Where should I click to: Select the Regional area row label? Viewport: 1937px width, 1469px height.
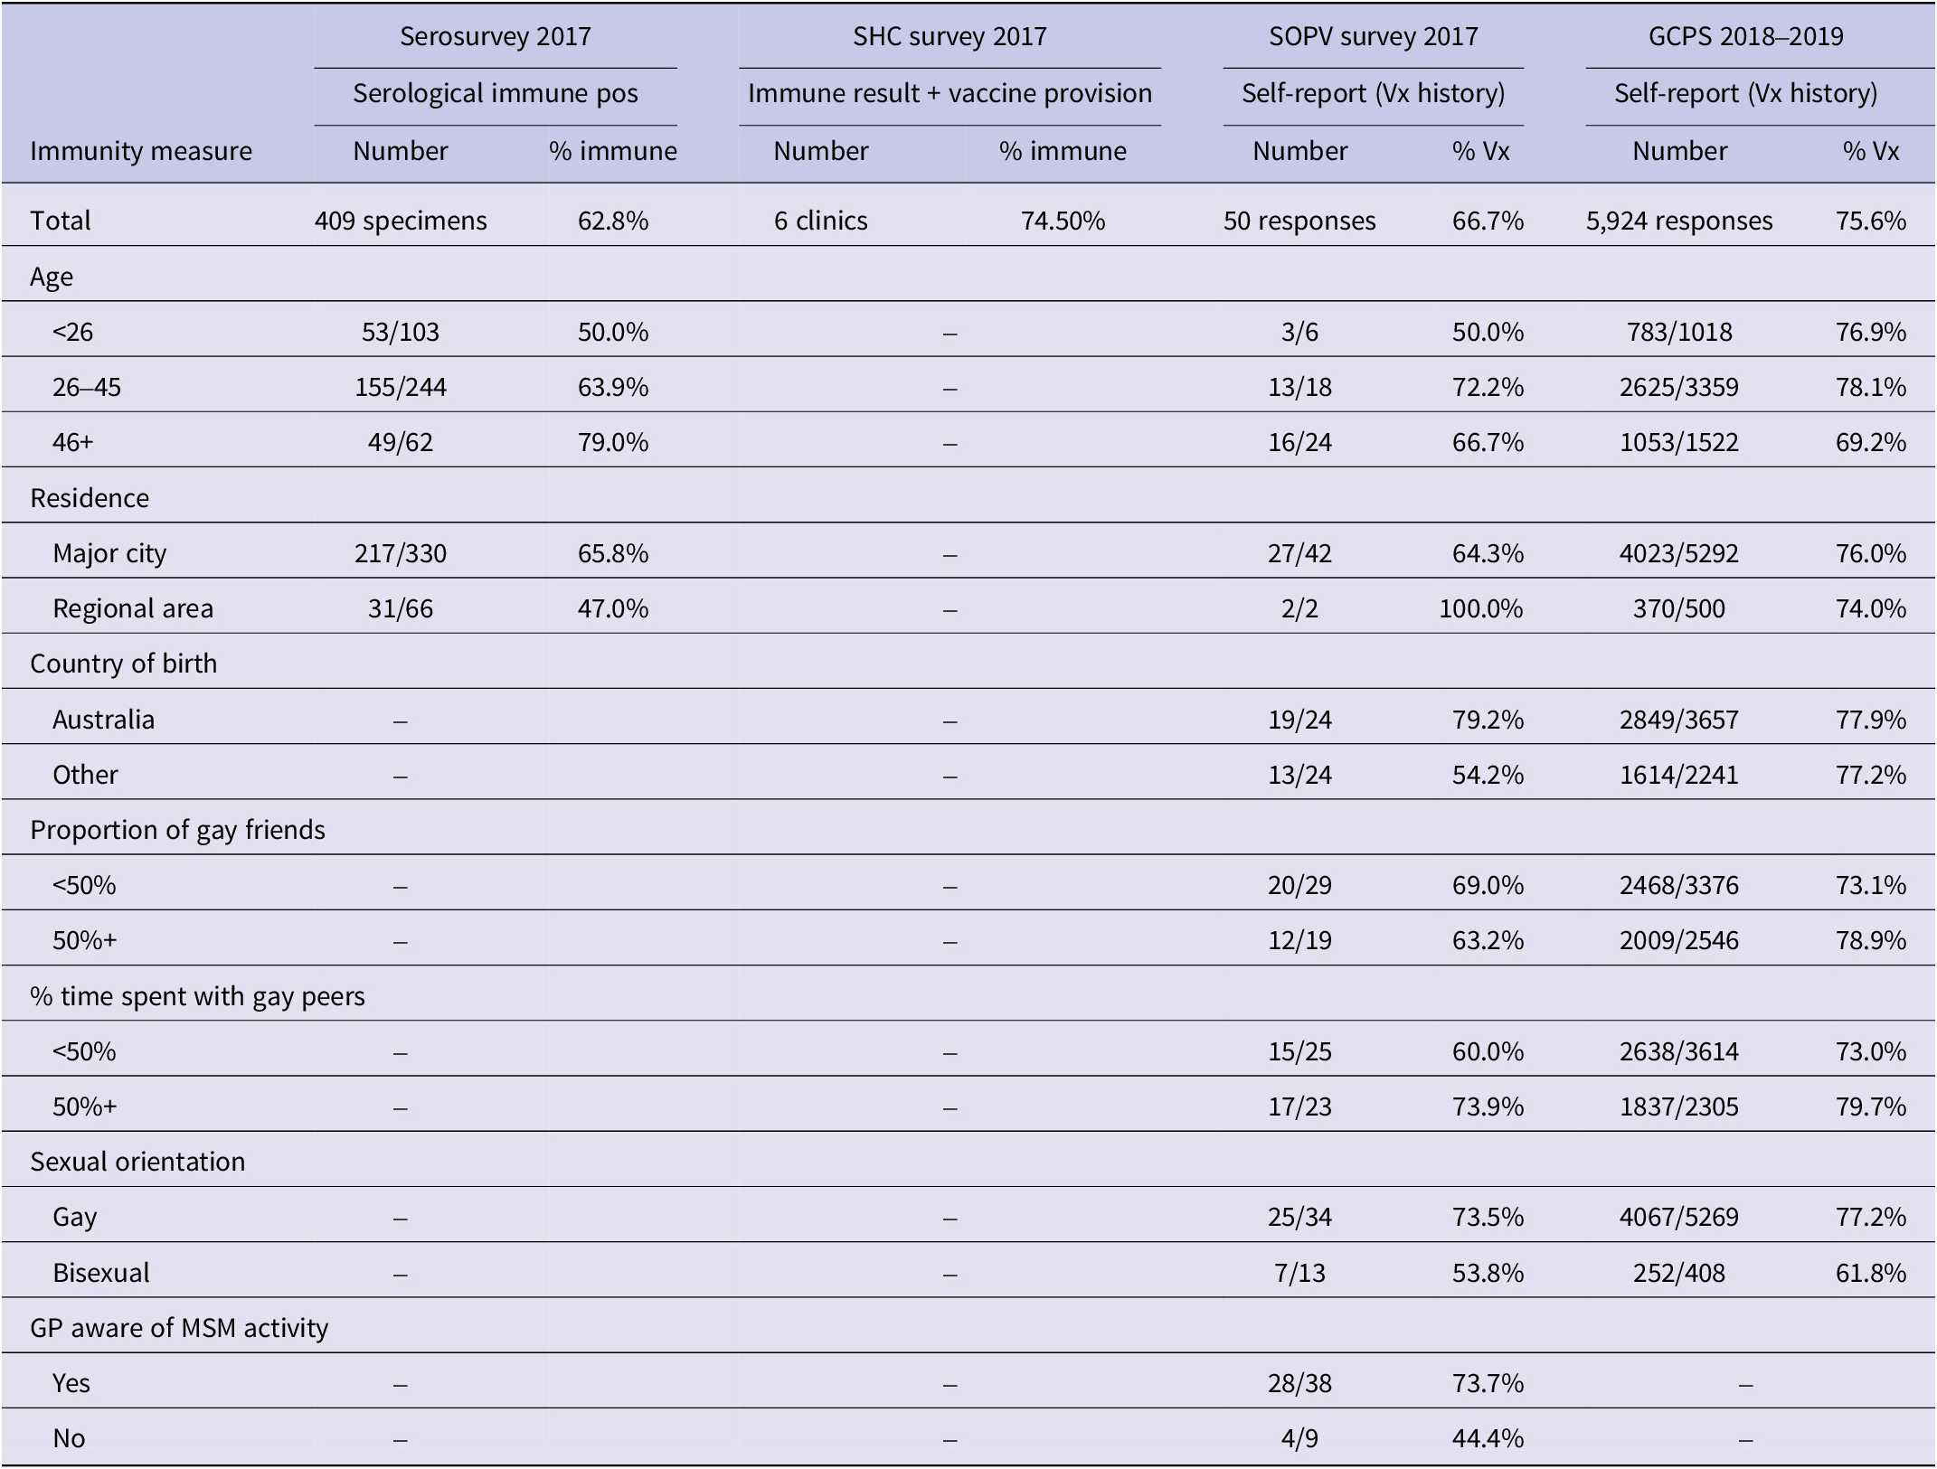pyautogui.click(x=133, y=608)
